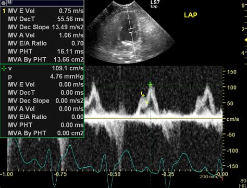Click the yellow LAP annotation label
247x188 pixels.
191,15
